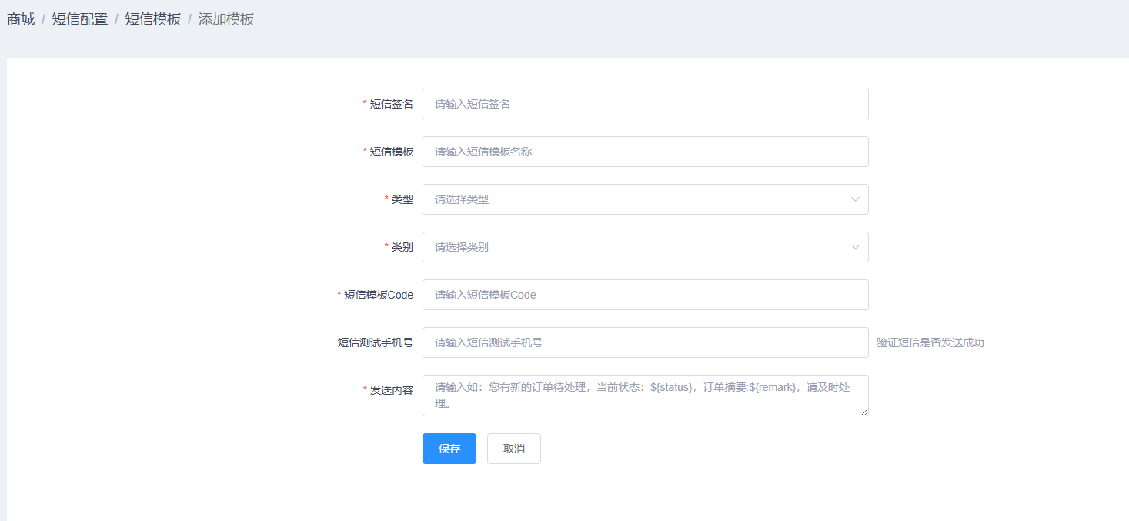This screenshot has height=521, width=1129.
Task: Click into the 请输入短信模板名称 field
Action: [645, 152]
